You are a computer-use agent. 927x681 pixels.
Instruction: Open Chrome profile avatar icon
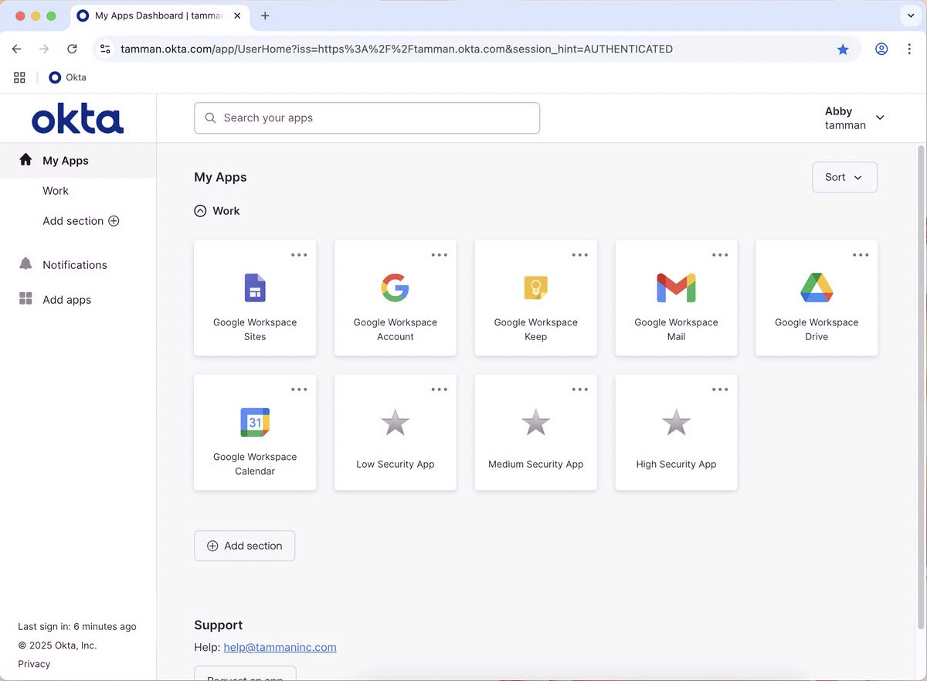(x=881, y=49)
